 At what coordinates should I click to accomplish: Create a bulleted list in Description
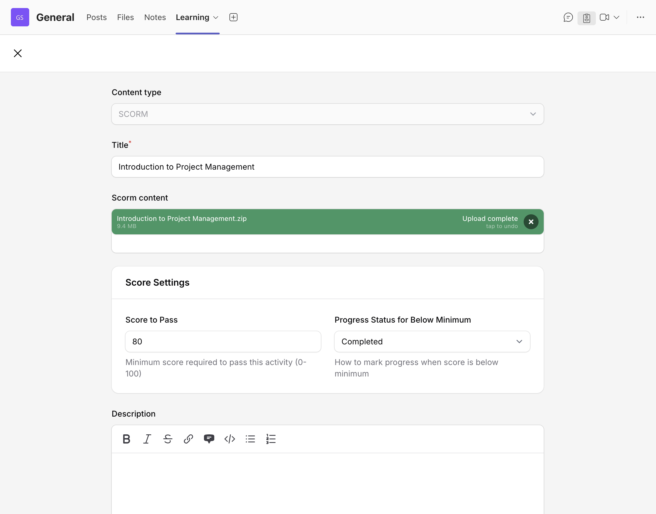tap(250, 439)
